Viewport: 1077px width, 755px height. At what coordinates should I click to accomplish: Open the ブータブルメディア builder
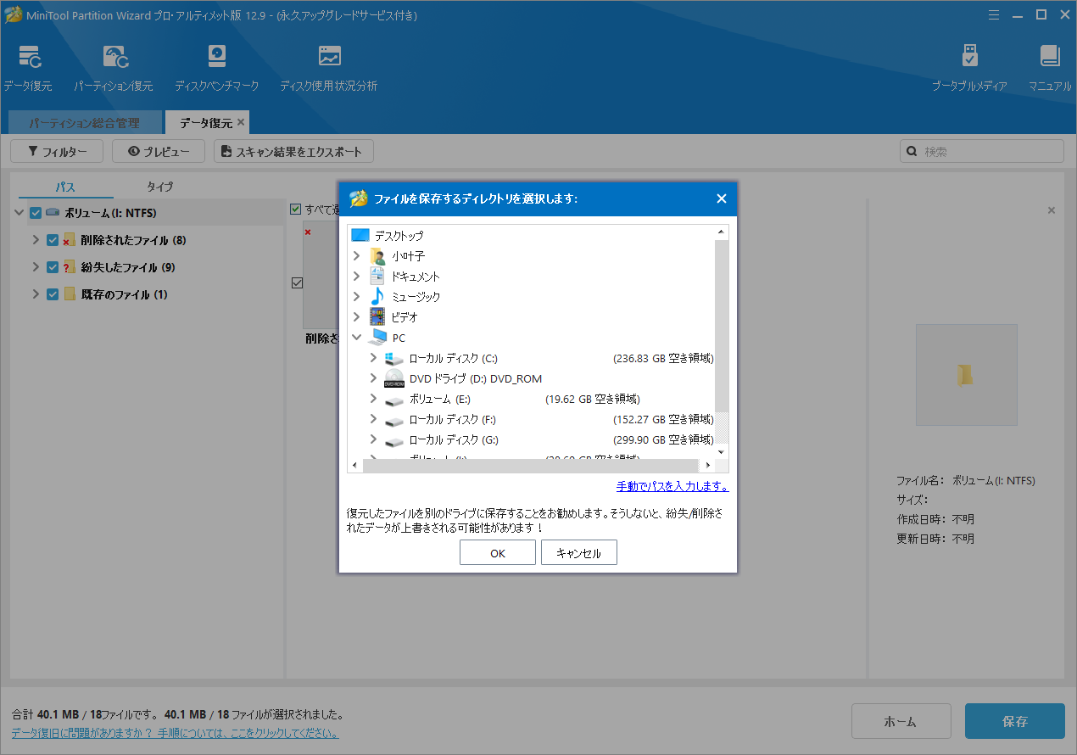tap(969, 68)
